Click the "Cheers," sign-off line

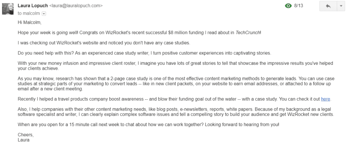(26, 135)
